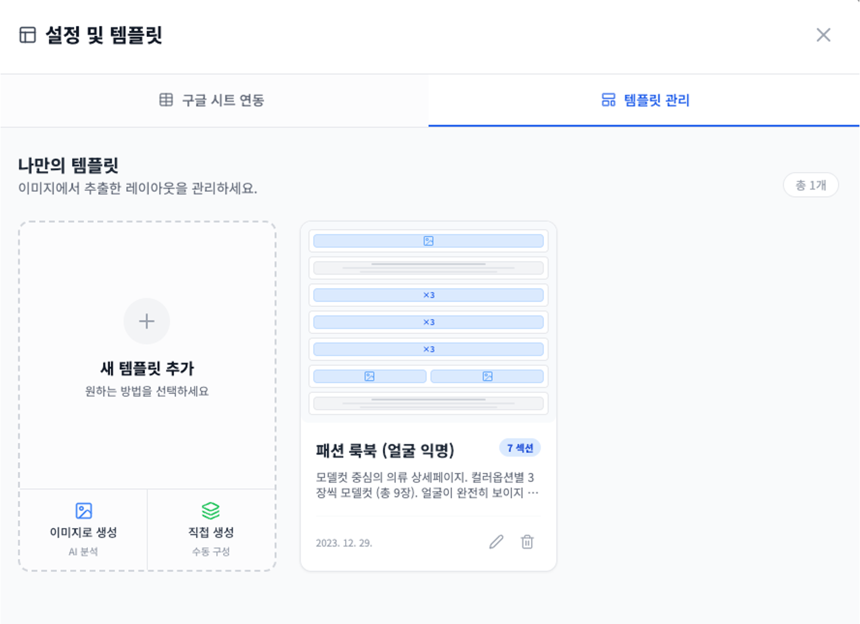Select the layers icon above 직접 생성
The image size is (860, 624).
[211, 510]
